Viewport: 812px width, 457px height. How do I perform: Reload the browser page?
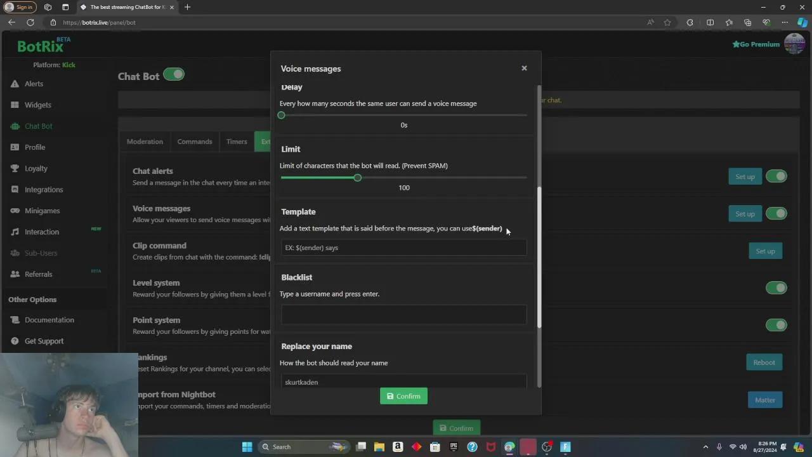coord(30,22)
